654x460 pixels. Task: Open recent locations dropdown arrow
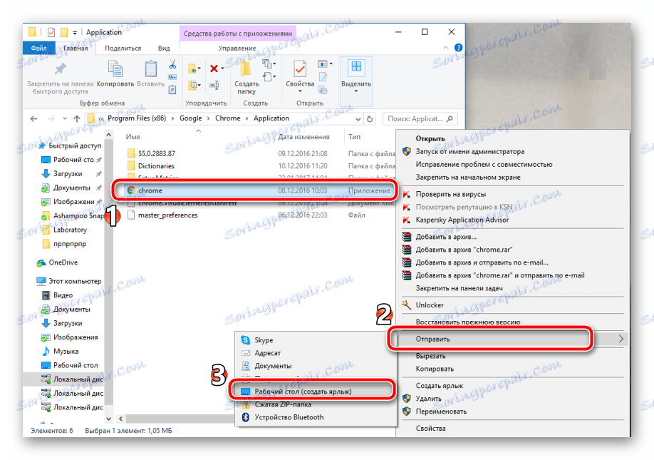click(65, 119)
